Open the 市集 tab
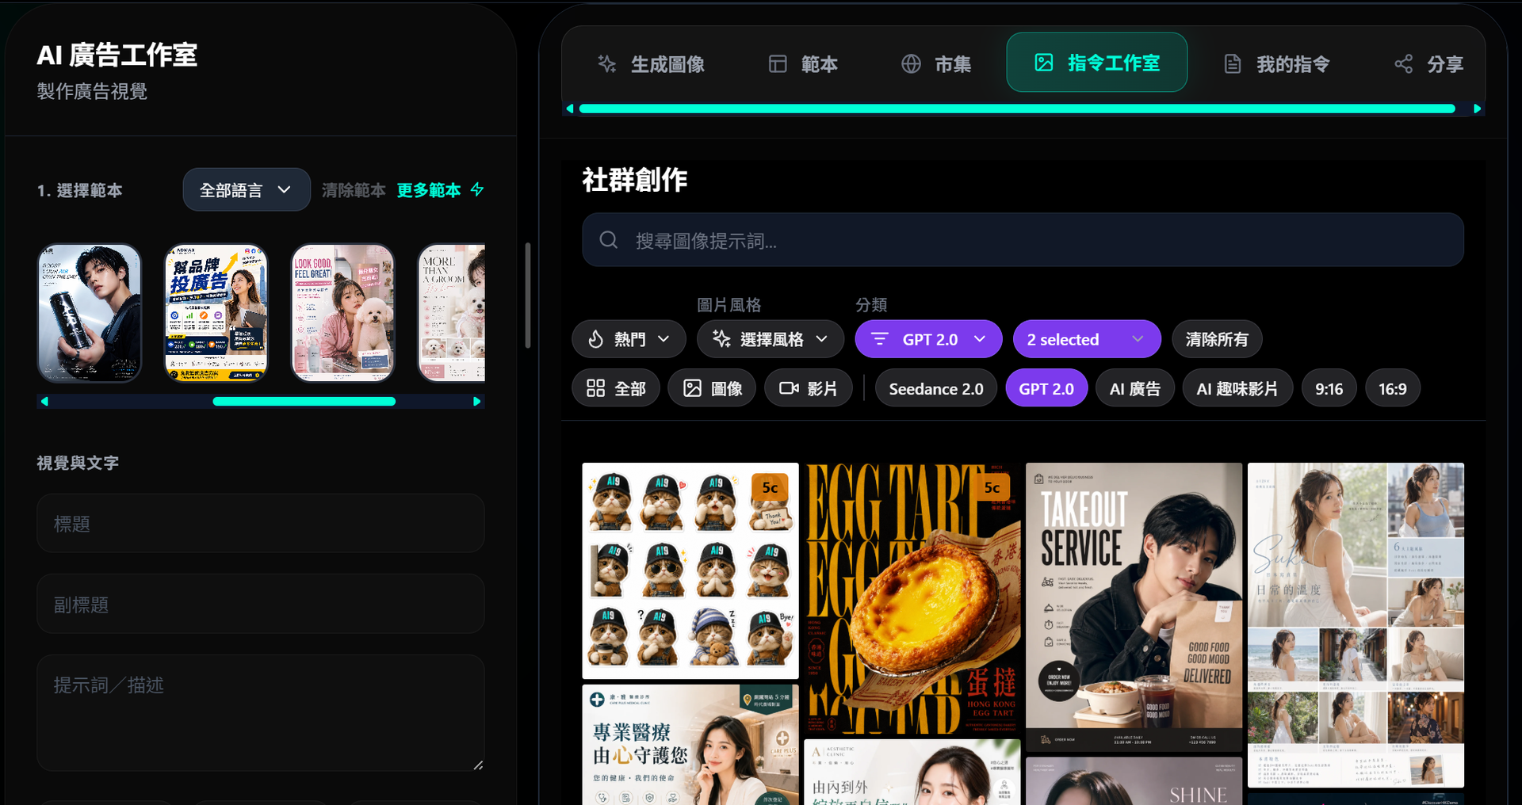Screen dimensions: 1522x805 tap(936, 63)
